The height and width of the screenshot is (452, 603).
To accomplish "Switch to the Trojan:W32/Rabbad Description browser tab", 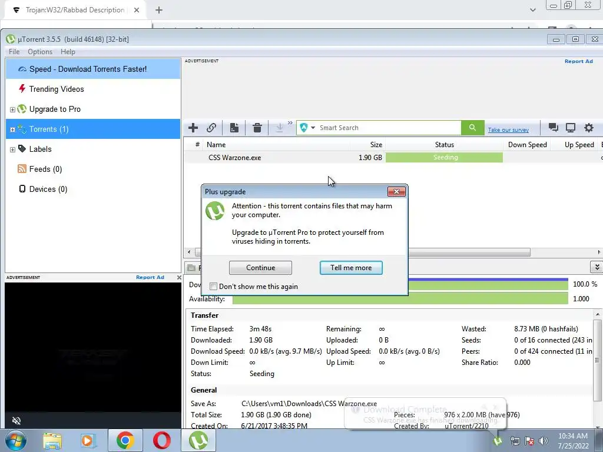I will click(75, 11).
